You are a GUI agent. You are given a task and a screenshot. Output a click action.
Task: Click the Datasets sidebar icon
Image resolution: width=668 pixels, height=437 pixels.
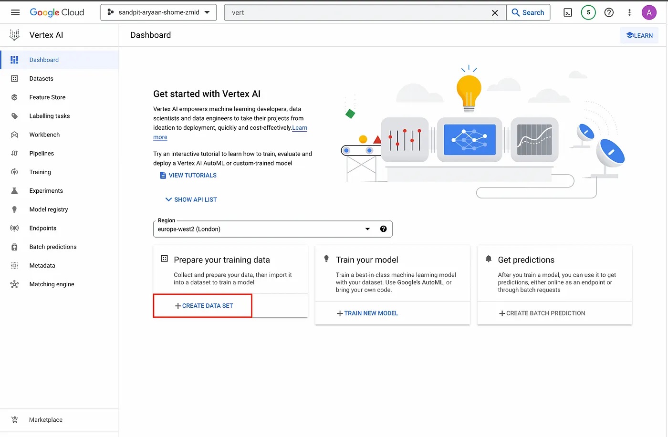(x=14, y=78)
